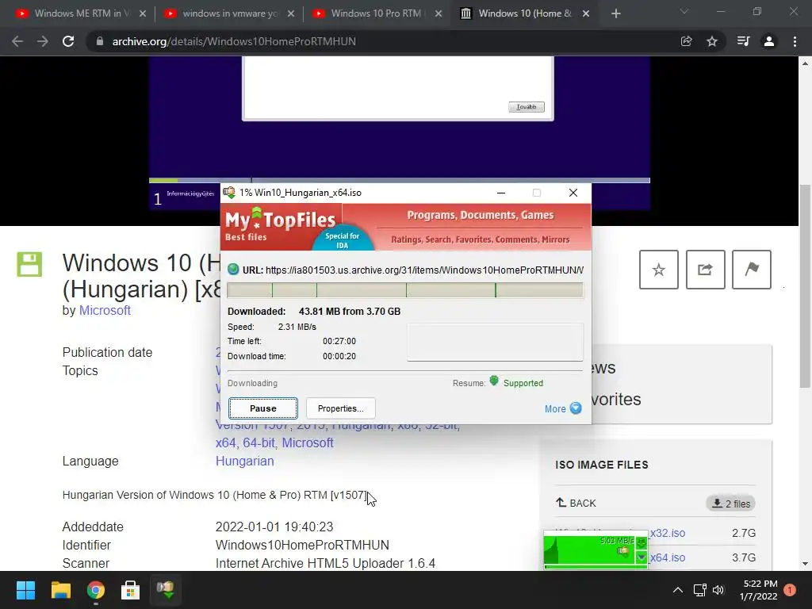The width and height of the screenshot is (812, 609).
Task: Click the green floating download speed monitor
Action: [x=596, y=550]
